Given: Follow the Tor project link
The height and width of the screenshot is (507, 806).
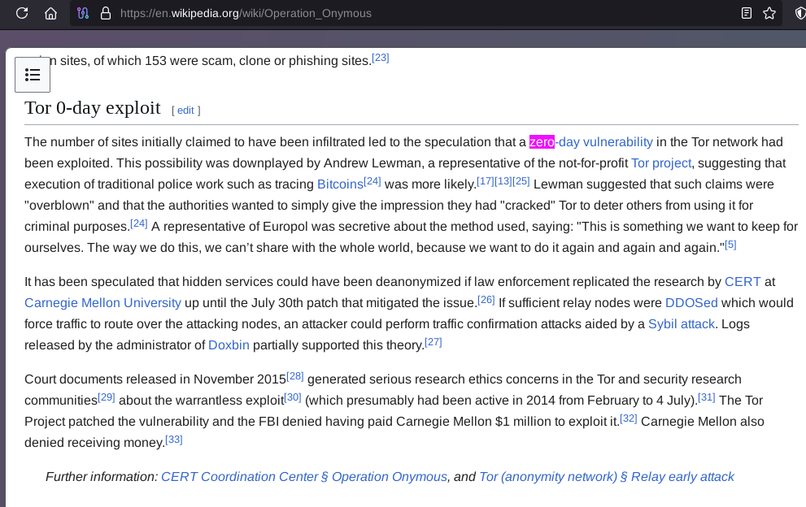Looking at the screenshot, I should click(x=661, y=162).
